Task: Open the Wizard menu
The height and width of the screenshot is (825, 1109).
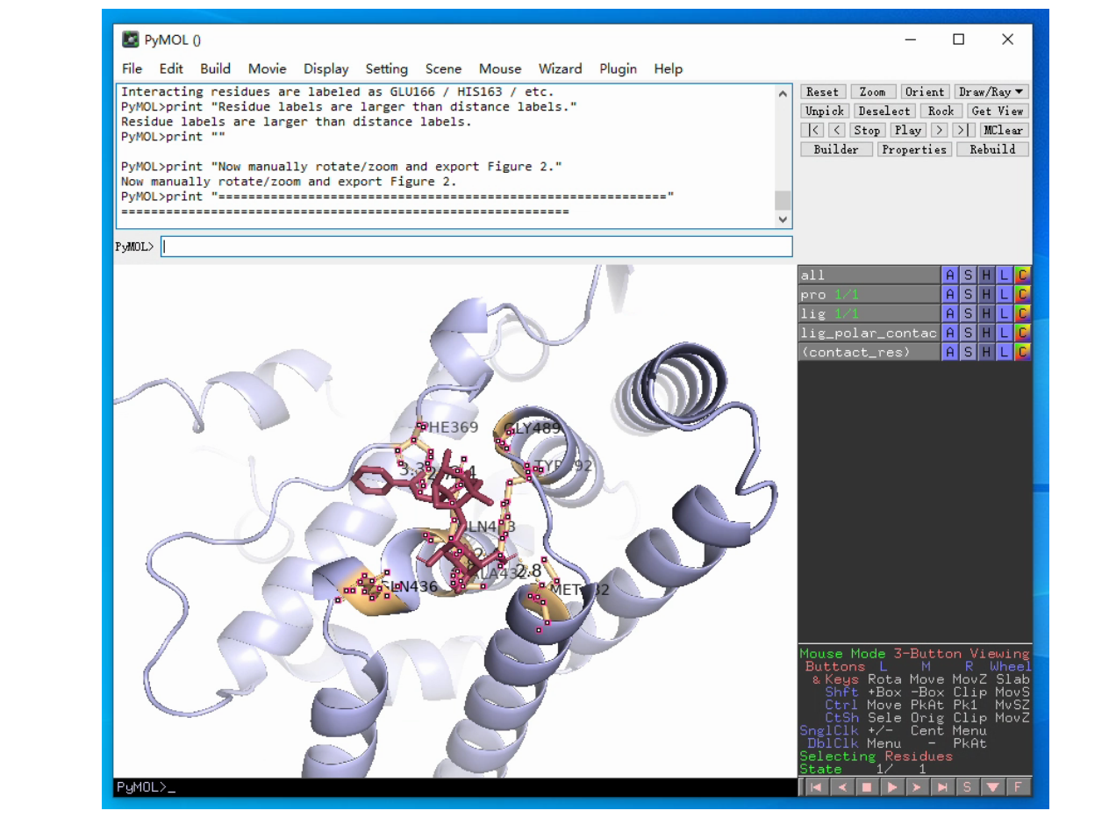Action: (x=560, y=68)
